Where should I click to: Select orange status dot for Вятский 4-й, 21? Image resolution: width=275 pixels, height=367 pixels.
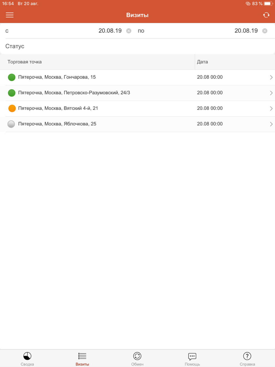click(12, 108)
